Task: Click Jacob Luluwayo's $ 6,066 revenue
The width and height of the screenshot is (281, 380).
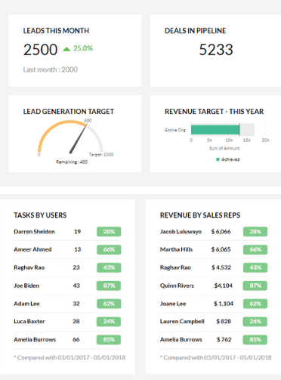Action: (x=221, y=231)
